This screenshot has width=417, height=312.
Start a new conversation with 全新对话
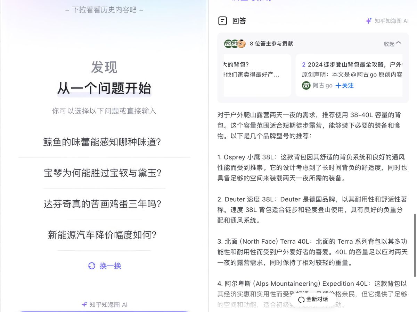(314, 299)
